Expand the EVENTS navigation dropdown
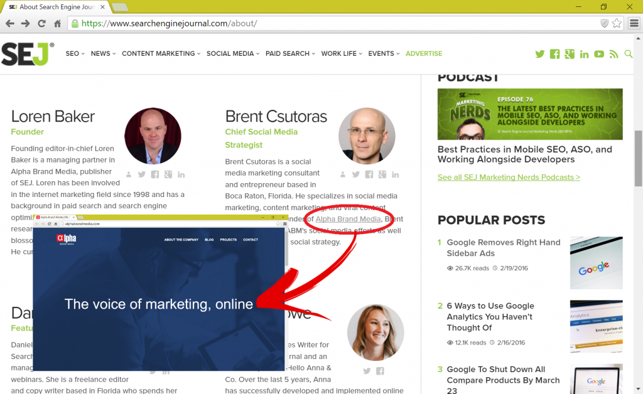The width and height of the screenshot is (643, 394). point(384,54)
